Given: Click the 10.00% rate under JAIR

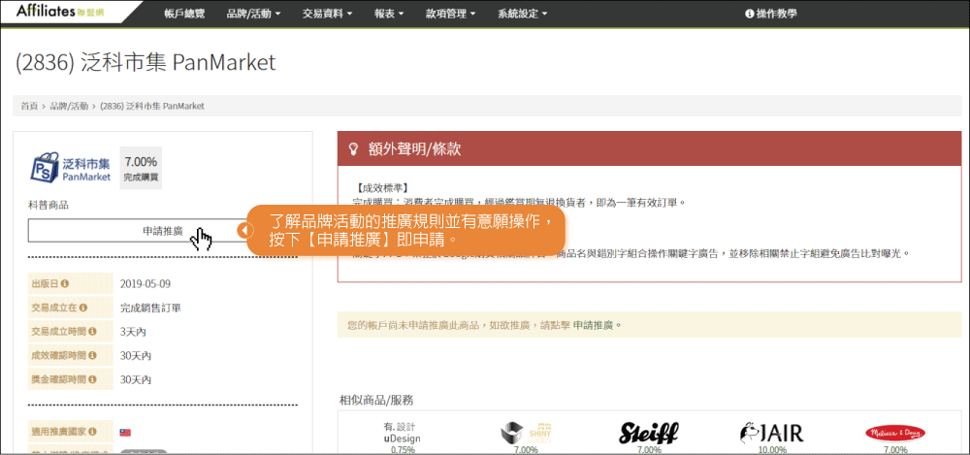Looking at the screenshot, I should pyautogui.click(x=772, y=450).
